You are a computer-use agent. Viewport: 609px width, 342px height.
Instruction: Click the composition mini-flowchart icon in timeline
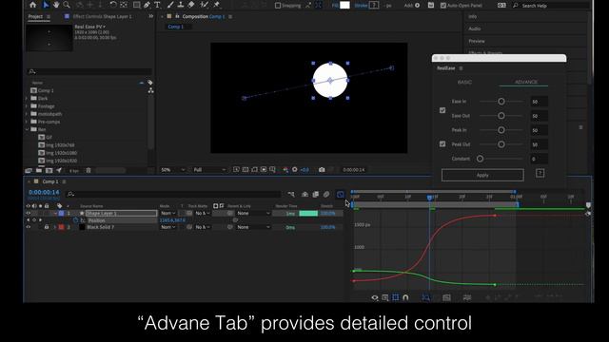point(291,194)
